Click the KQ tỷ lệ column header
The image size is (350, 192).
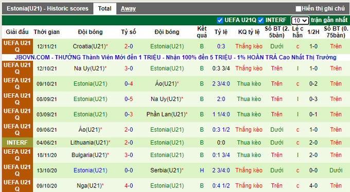(x=249, y=32)
